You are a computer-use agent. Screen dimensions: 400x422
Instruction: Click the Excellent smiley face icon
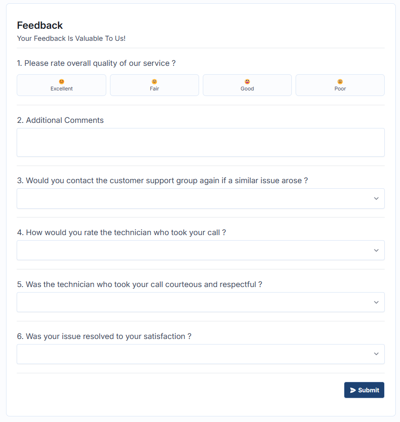coord(62,82)
